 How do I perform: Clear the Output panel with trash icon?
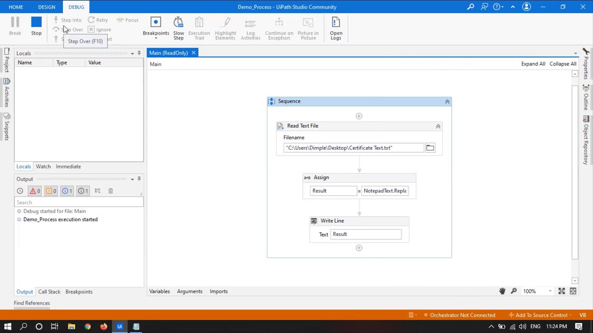coord(110,191)
